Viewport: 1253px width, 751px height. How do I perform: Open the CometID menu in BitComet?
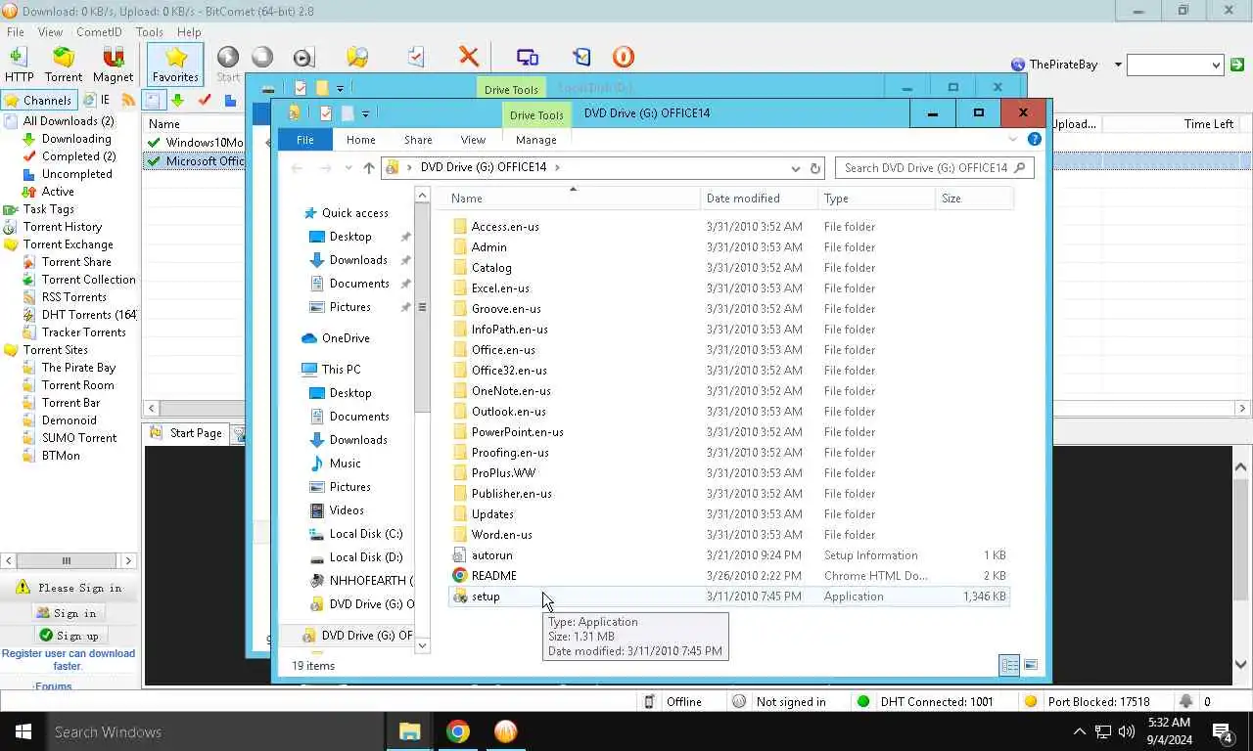click(99, 32)
